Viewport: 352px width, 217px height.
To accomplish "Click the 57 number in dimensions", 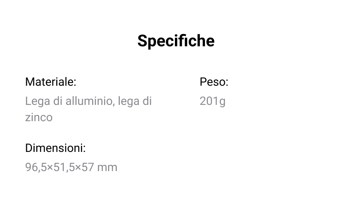I will pos(88,167).
